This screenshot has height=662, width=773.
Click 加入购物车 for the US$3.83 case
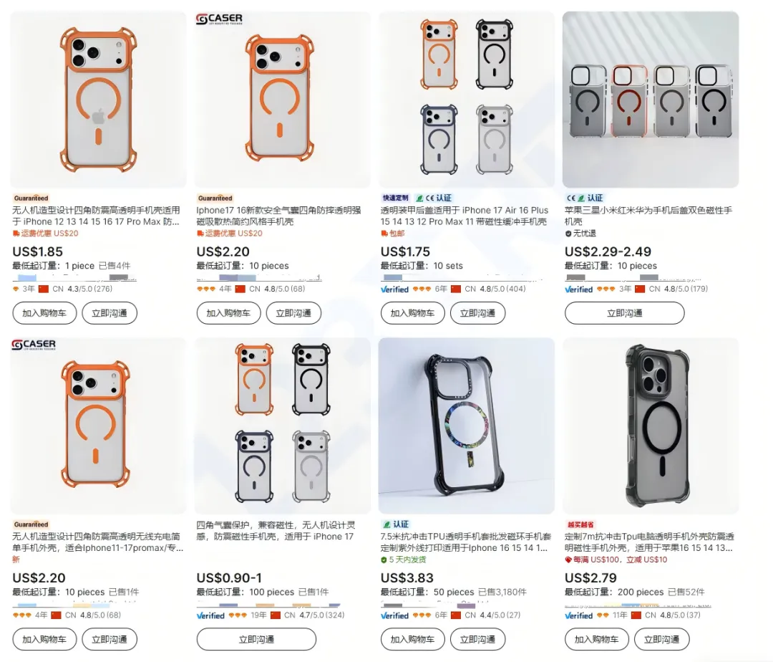(x=412, y=640)
